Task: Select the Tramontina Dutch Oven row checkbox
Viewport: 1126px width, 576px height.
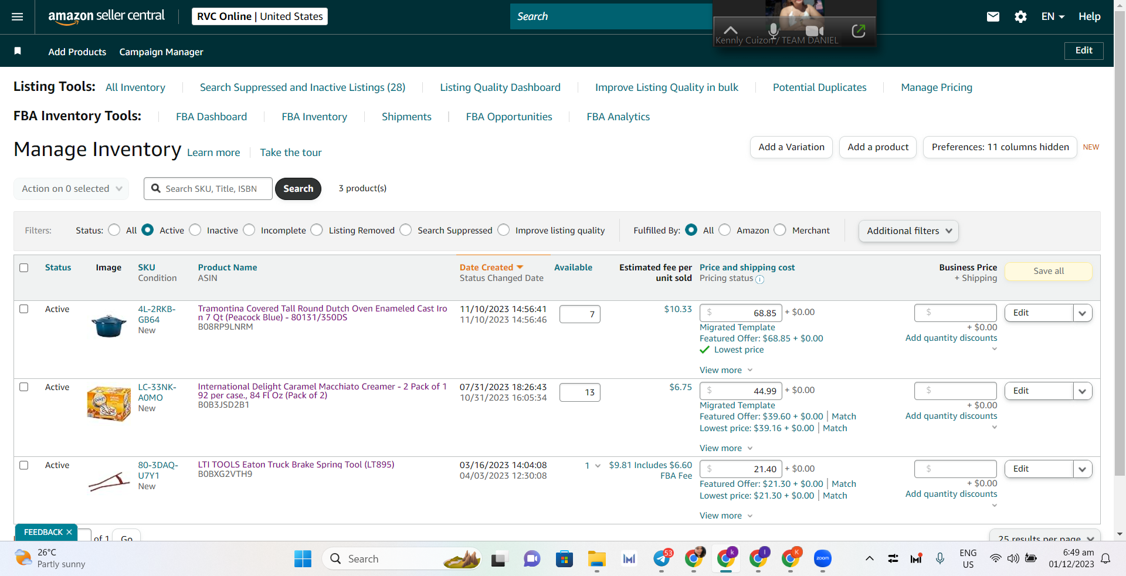Action: [24, 309]
